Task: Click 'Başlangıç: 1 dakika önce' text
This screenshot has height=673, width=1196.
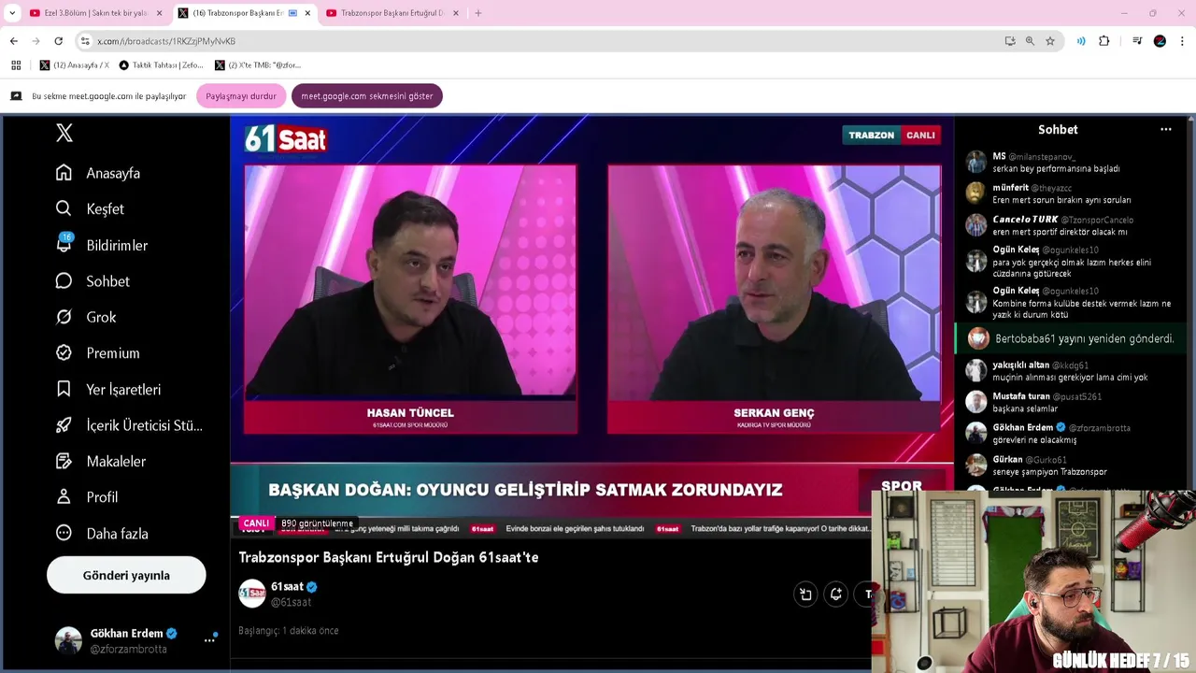Action: (289, 631)
